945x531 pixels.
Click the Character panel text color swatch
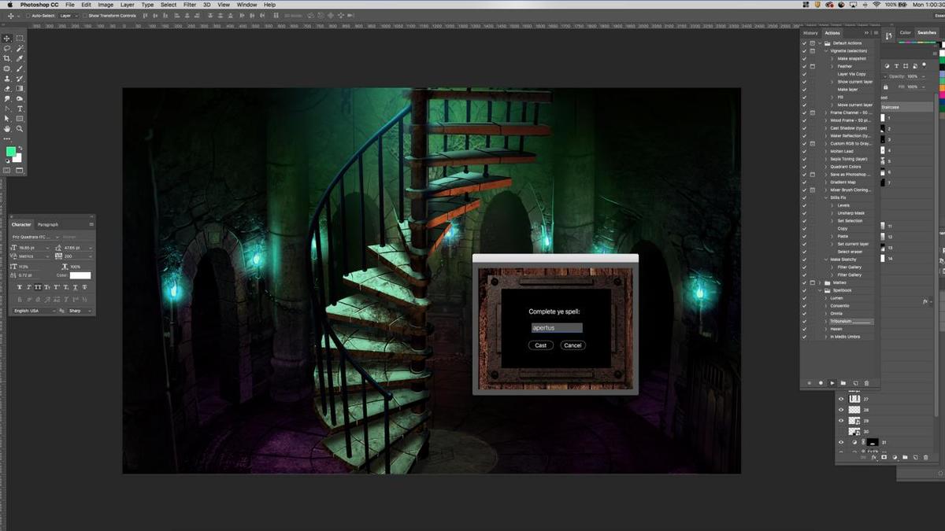[80, 275]
